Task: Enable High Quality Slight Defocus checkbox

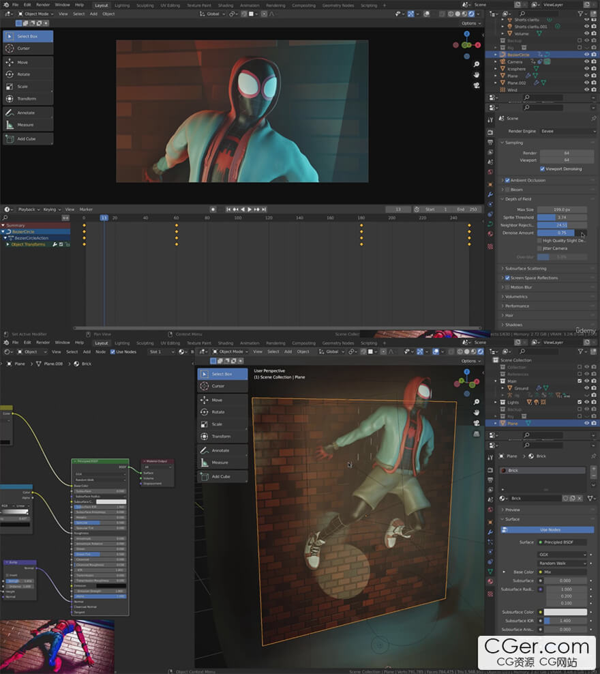Action: point(540,241)
